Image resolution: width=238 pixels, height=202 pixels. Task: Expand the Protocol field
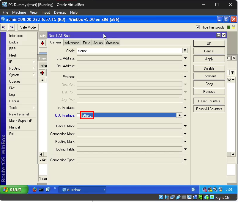pos(185,76)
